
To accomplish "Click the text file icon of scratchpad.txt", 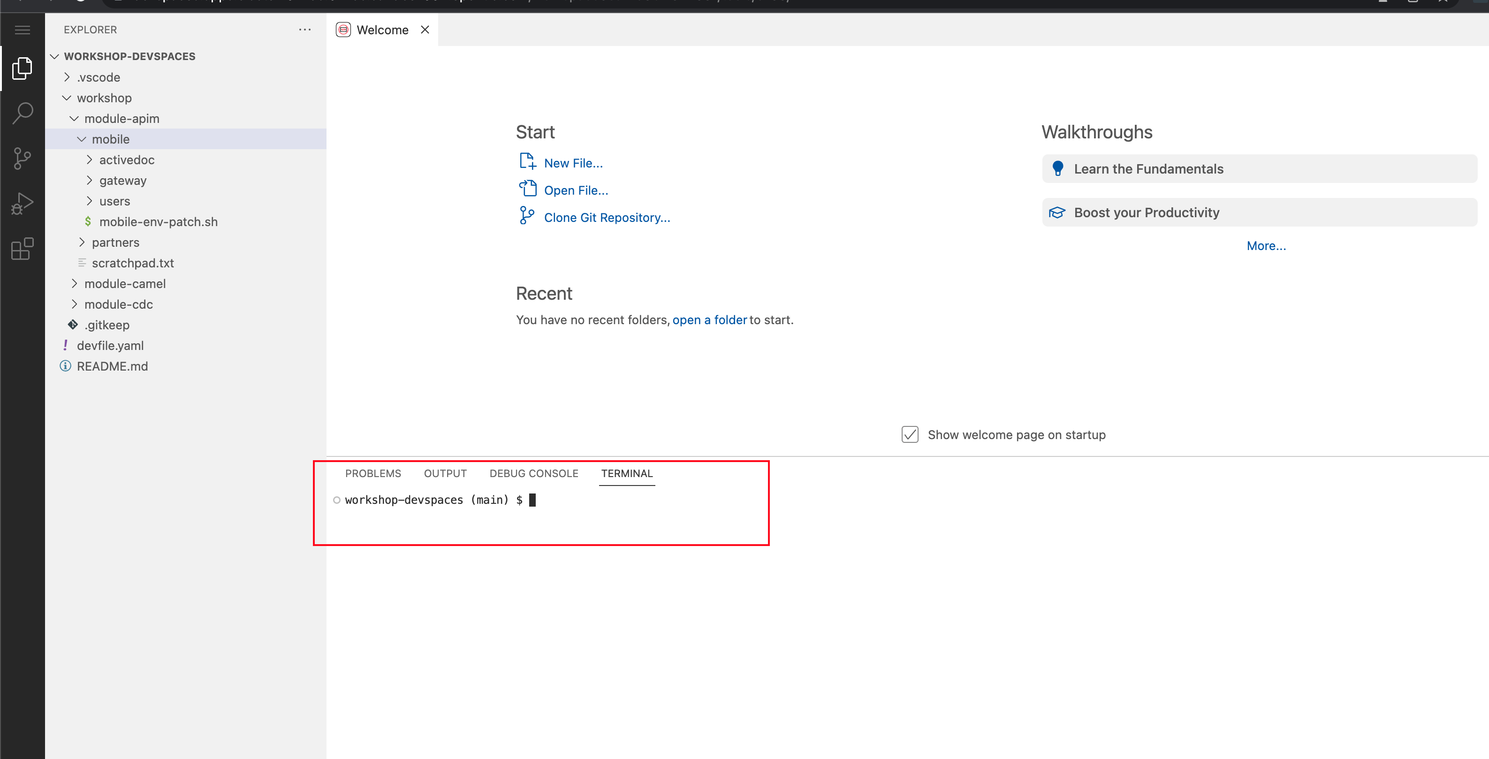I will (x=82, y=263).
